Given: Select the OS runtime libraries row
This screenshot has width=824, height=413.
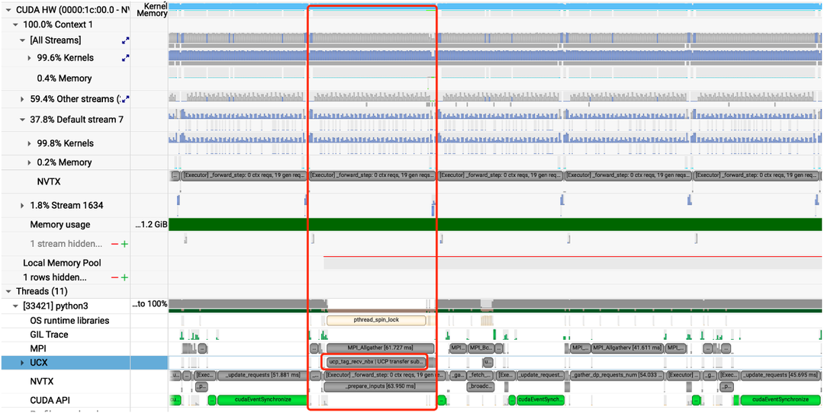Looking at the screenshot, I should point(69,321).
